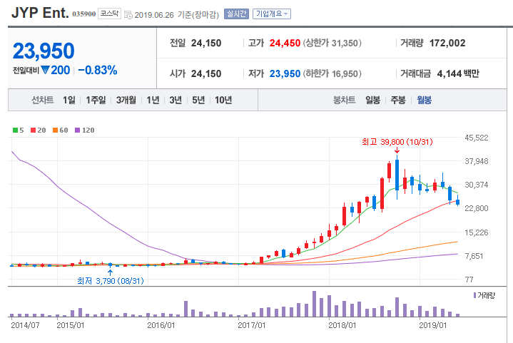Click the 코스닥 market badge

tap(109, 14)
